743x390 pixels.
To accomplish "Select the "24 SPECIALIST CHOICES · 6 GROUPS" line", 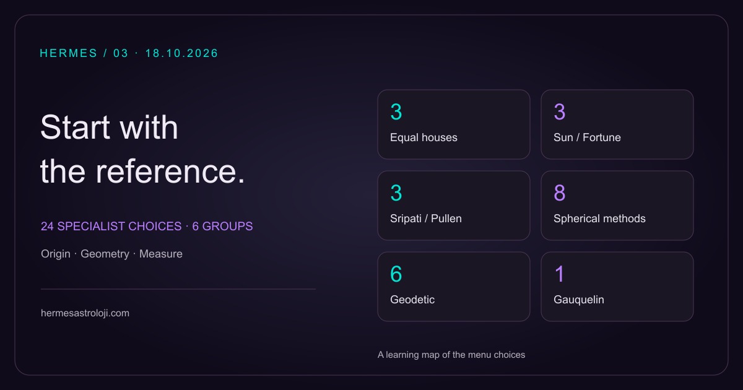I will (x=147, y=227).
